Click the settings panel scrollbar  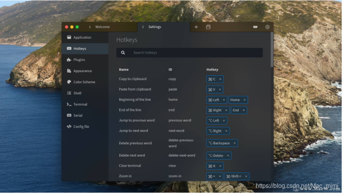[x=272, y=50]
